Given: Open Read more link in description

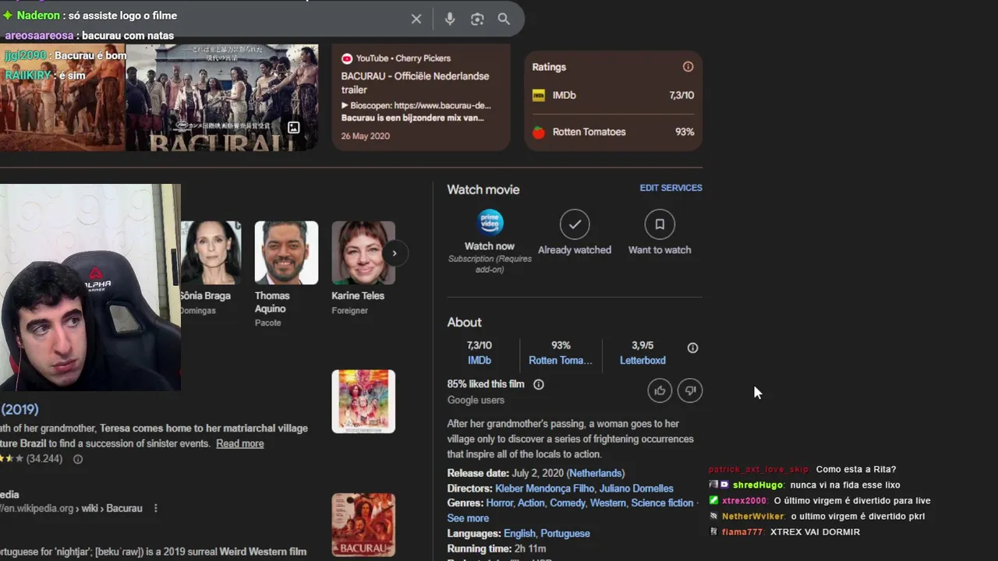Looking at the screenshot, I should [x=240, y=443].
